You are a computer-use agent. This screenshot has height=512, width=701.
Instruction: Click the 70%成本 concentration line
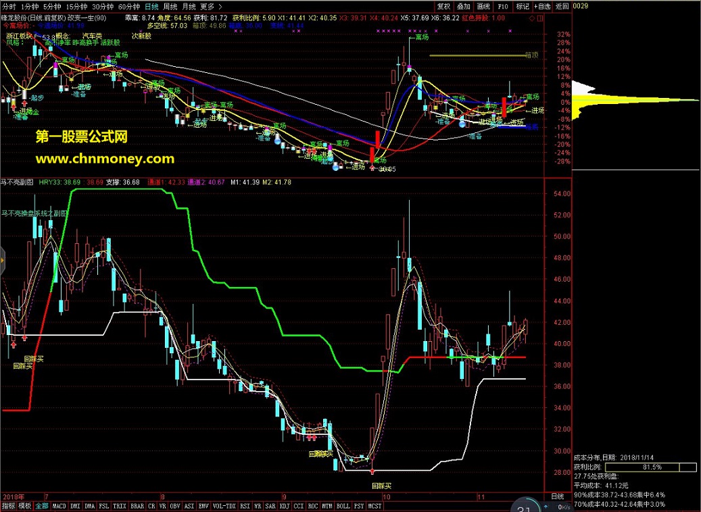(620, 504)
